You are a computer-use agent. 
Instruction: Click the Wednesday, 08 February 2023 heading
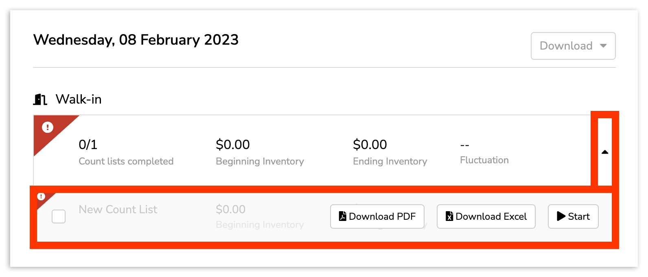coord(136,40)
